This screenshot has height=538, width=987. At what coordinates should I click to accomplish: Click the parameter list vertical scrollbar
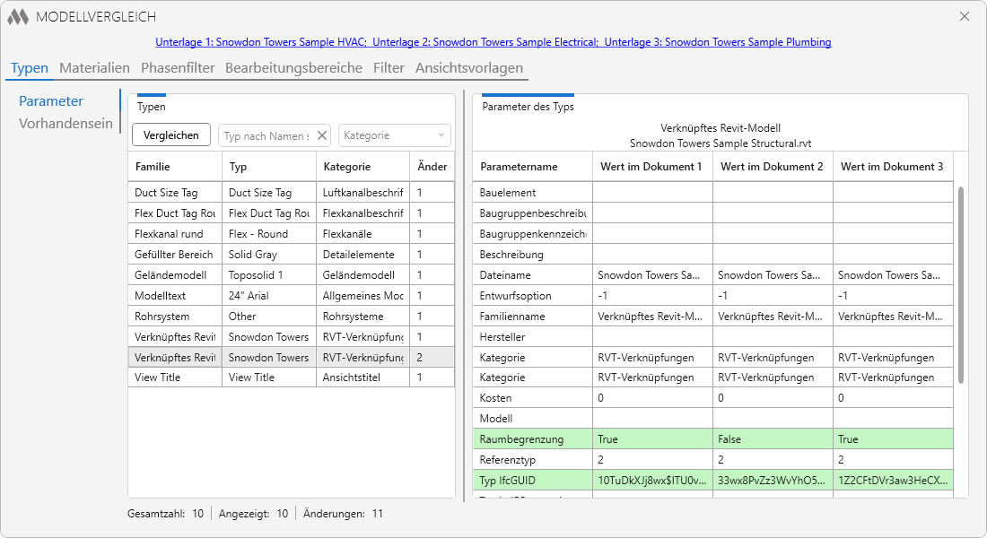pyautogui.click(x=961, y=284)
